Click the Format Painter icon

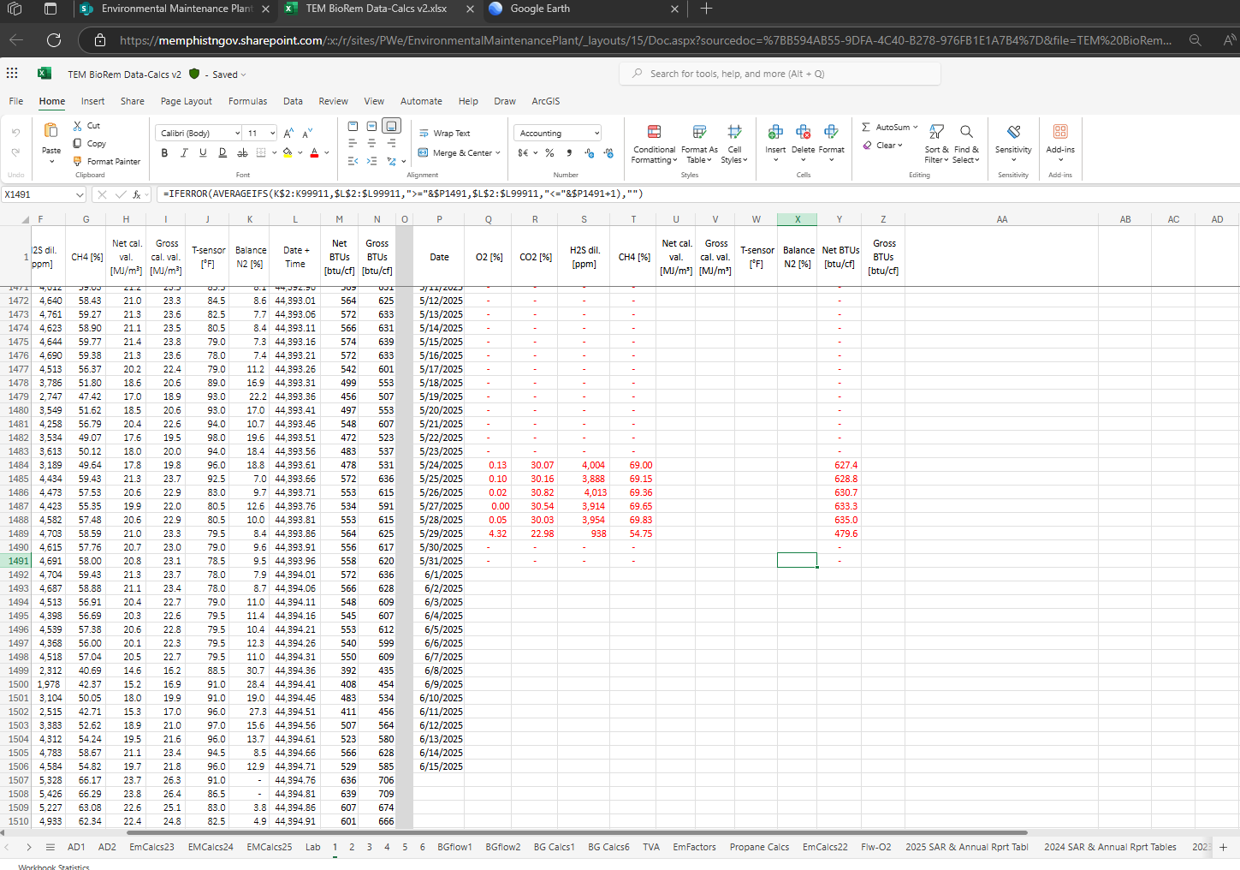[78, 161]
